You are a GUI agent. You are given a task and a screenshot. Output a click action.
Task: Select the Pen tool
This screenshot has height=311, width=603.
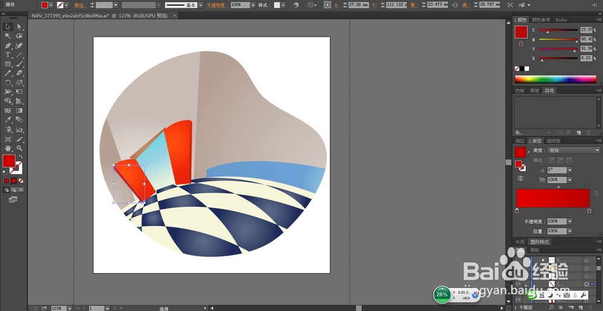pyautogui.click(x=8, y=45)
